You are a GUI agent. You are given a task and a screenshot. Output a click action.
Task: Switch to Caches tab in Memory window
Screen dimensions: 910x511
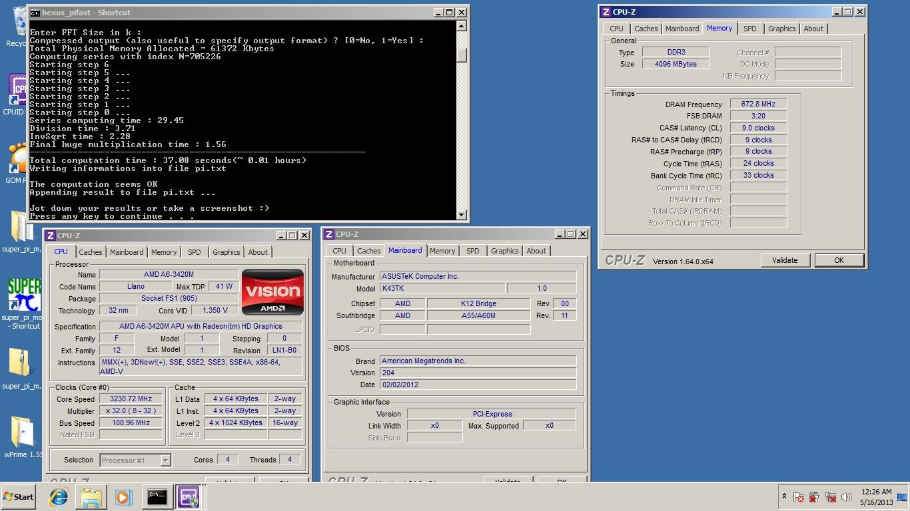646,29
